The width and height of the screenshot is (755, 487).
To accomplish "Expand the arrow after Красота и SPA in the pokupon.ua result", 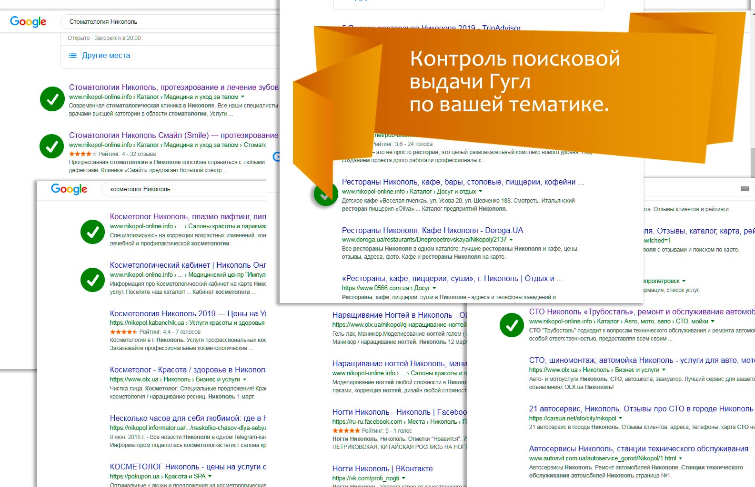I will coord(210,476).
